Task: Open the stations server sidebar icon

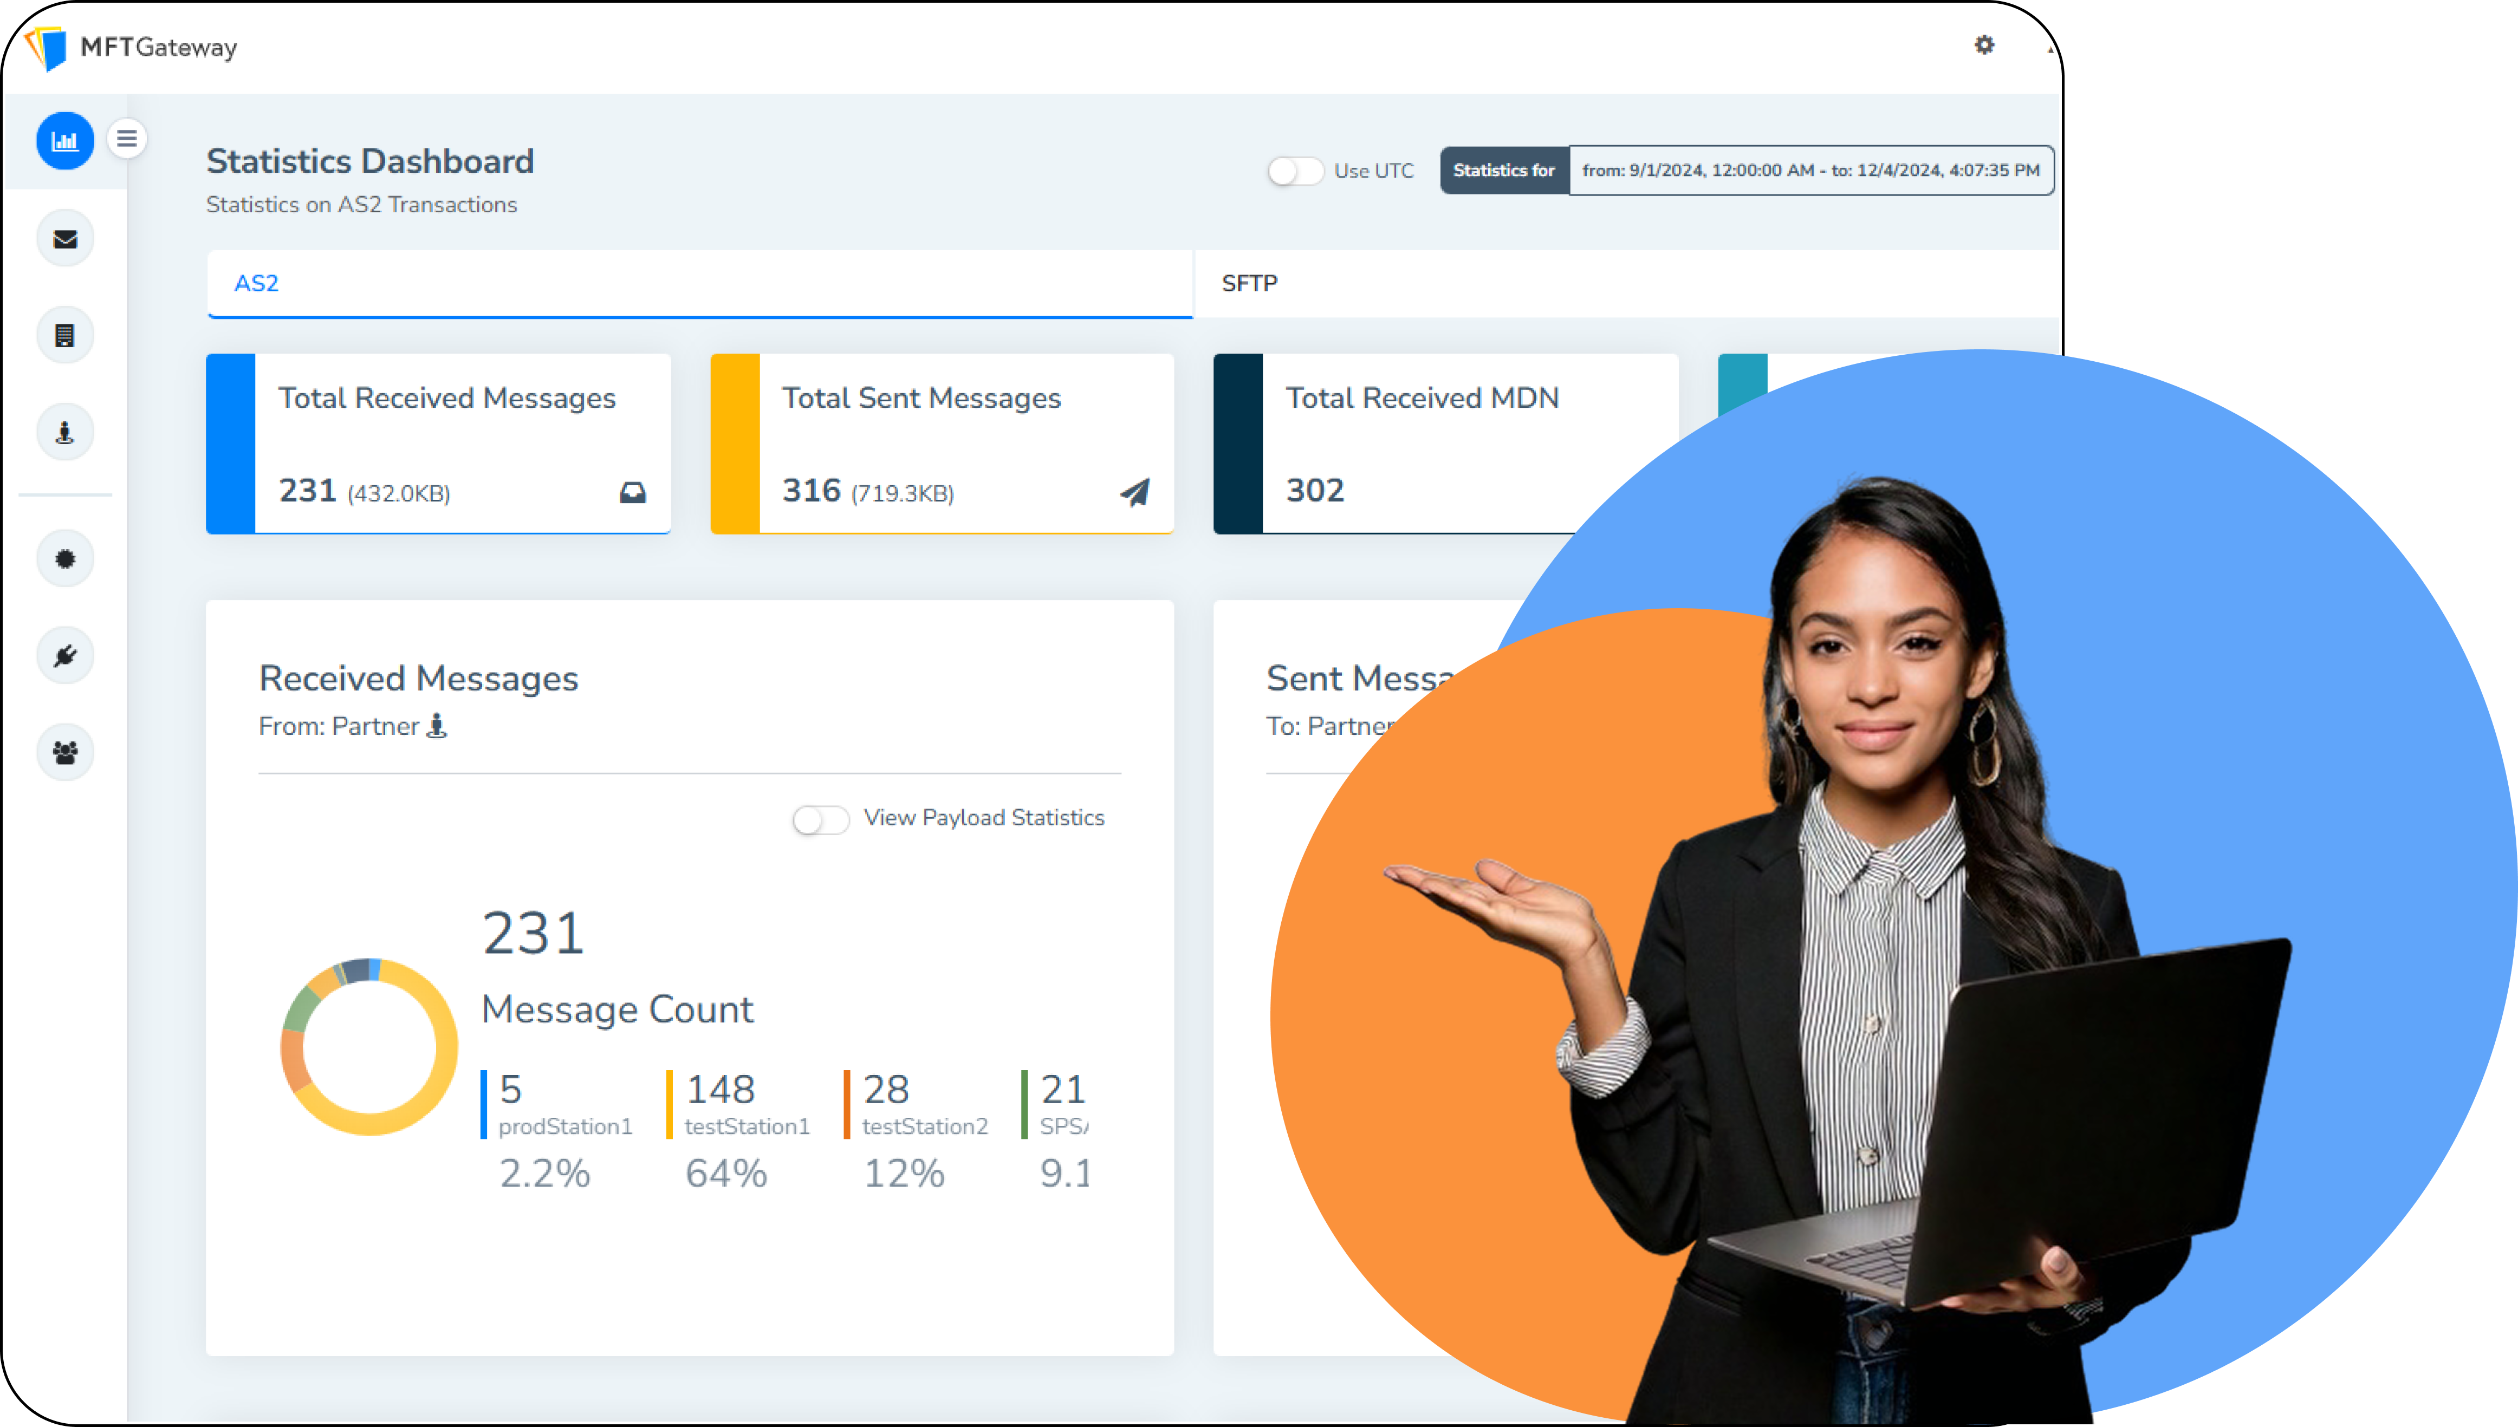Action: pyautogui.click(x=64, y=336)
